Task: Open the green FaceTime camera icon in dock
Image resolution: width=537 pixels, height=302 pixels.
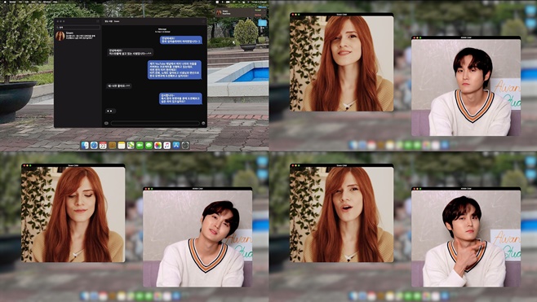Action: pyautogui.click(x=140, y=146)
